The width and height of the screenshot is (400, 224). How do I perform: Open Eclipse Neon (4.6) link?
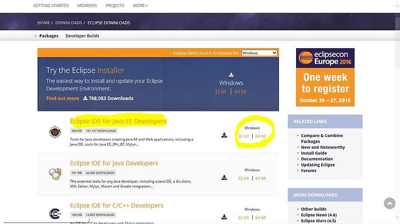319,215
